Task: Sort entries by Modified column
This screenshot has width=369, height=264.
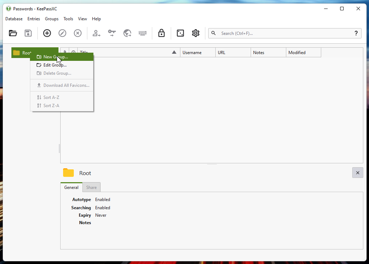Action: pos(303,53)
